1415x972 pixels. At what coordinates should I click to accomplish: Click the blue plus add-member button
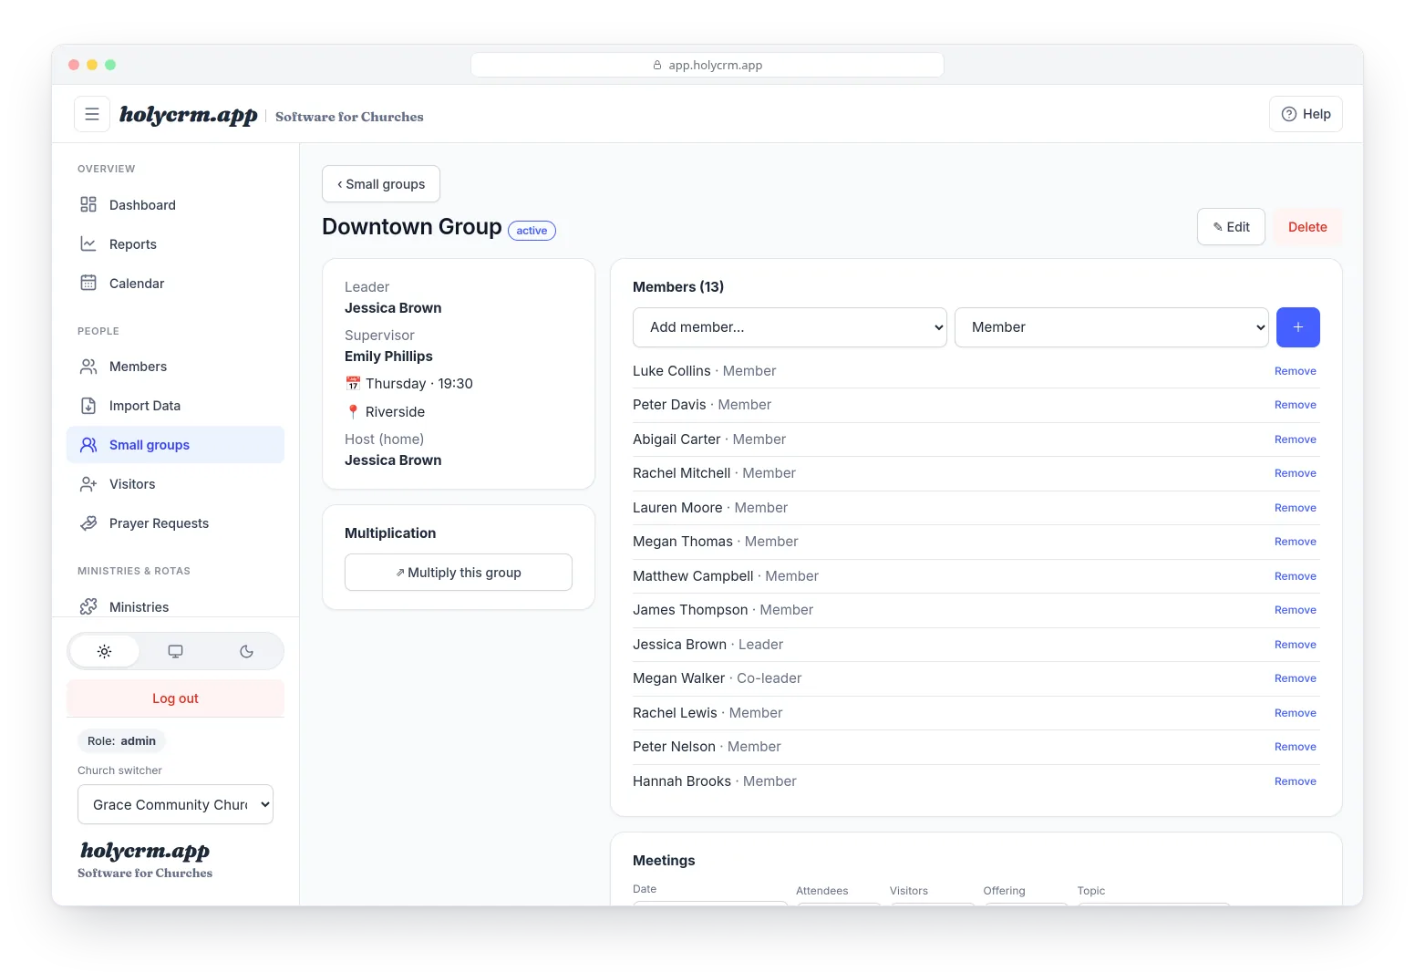click(1298, 327)
